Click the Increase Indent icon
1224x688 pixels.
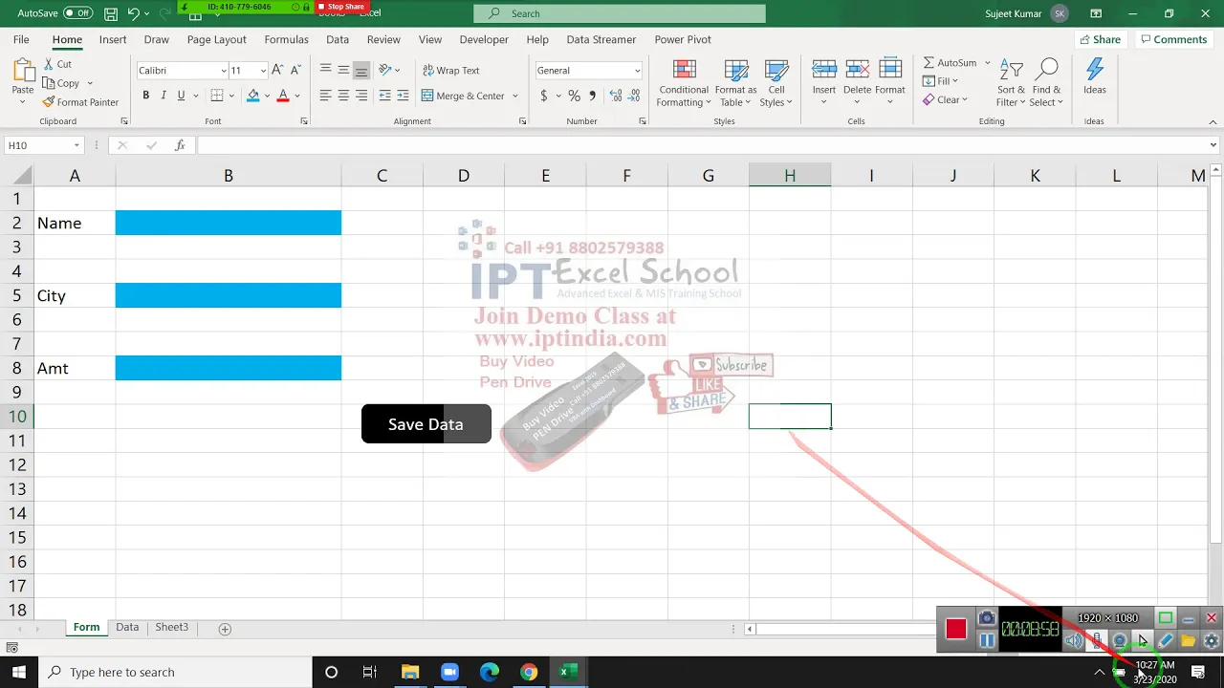(x=403, y=96)
